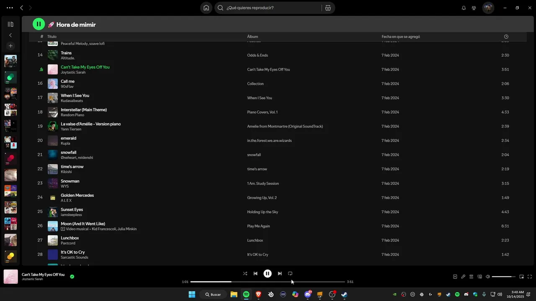
Task: Select the track Sunset Eyes
Action: tap(72, 209)
